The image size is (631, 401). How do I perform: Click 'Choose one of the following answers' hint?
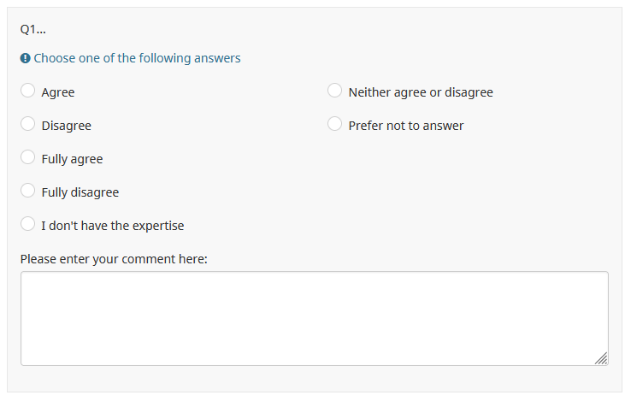coord(137,58)
